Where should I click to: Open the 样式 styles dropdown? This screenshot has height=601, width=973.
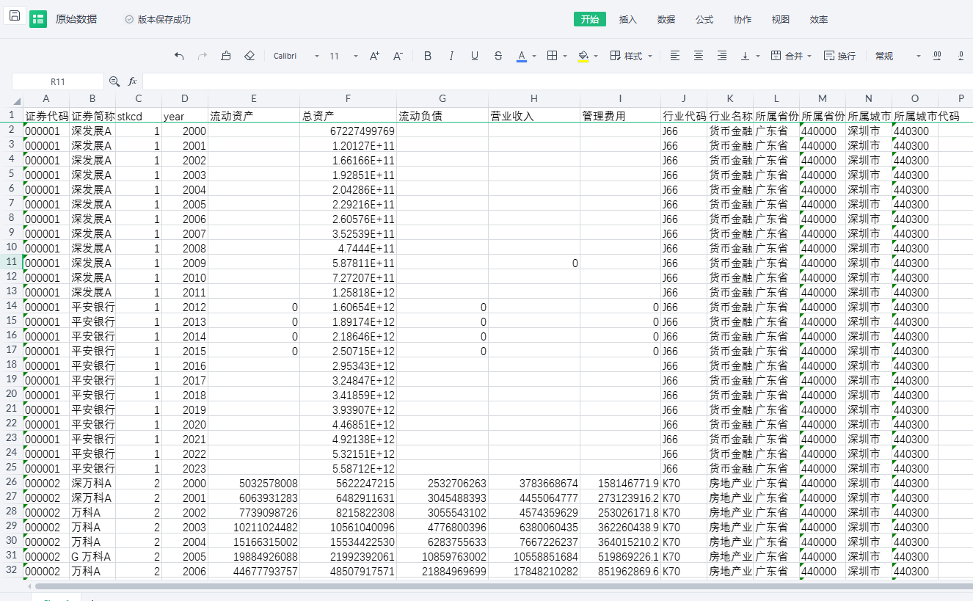(x=631, y=56)
